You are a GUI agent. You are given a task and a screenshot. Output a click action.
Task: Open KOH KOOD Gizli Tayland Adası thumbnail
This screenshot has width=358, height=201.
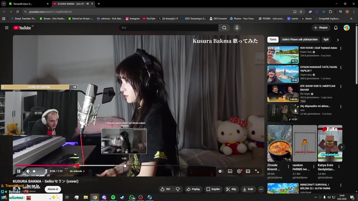click(x=283, y=55)
